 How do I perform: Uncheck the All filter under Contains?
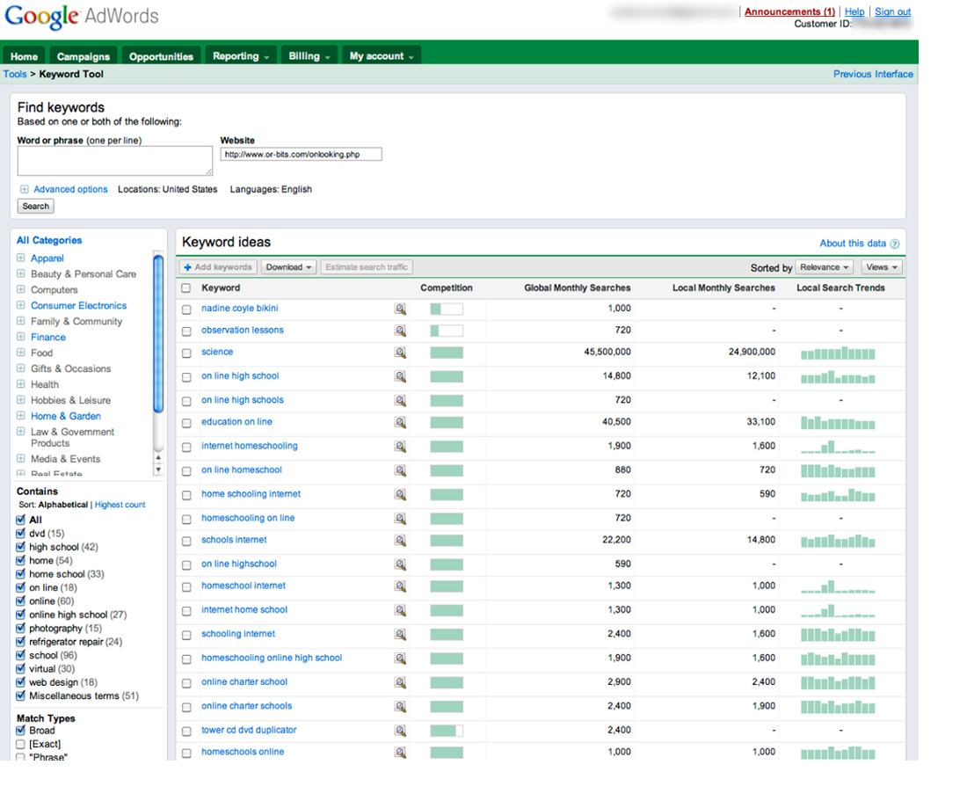tap(20, 520)
